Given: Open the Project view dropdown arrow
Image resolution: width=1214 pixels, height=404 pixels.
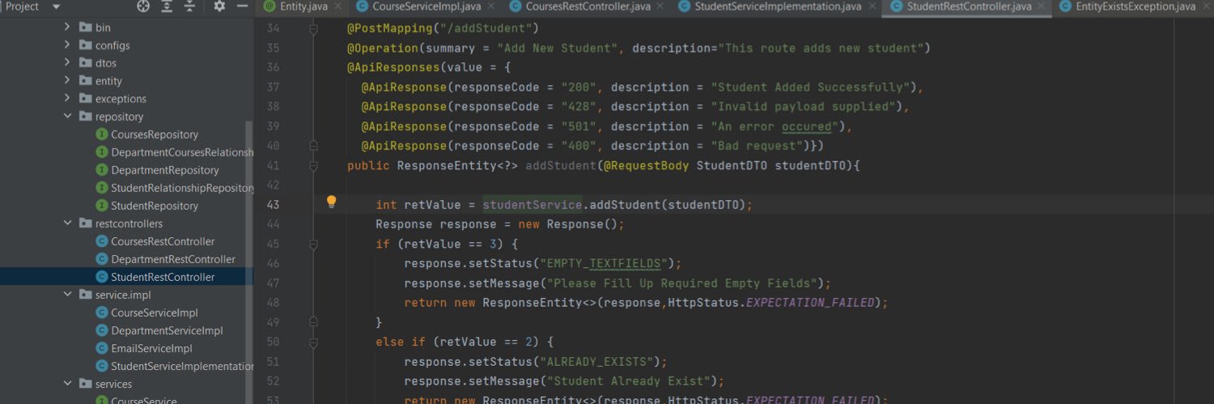Looking at the screenshot, I should click(56, 6).
